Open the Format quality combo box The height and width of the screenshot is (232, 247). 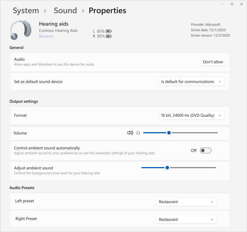coord(192,115)
